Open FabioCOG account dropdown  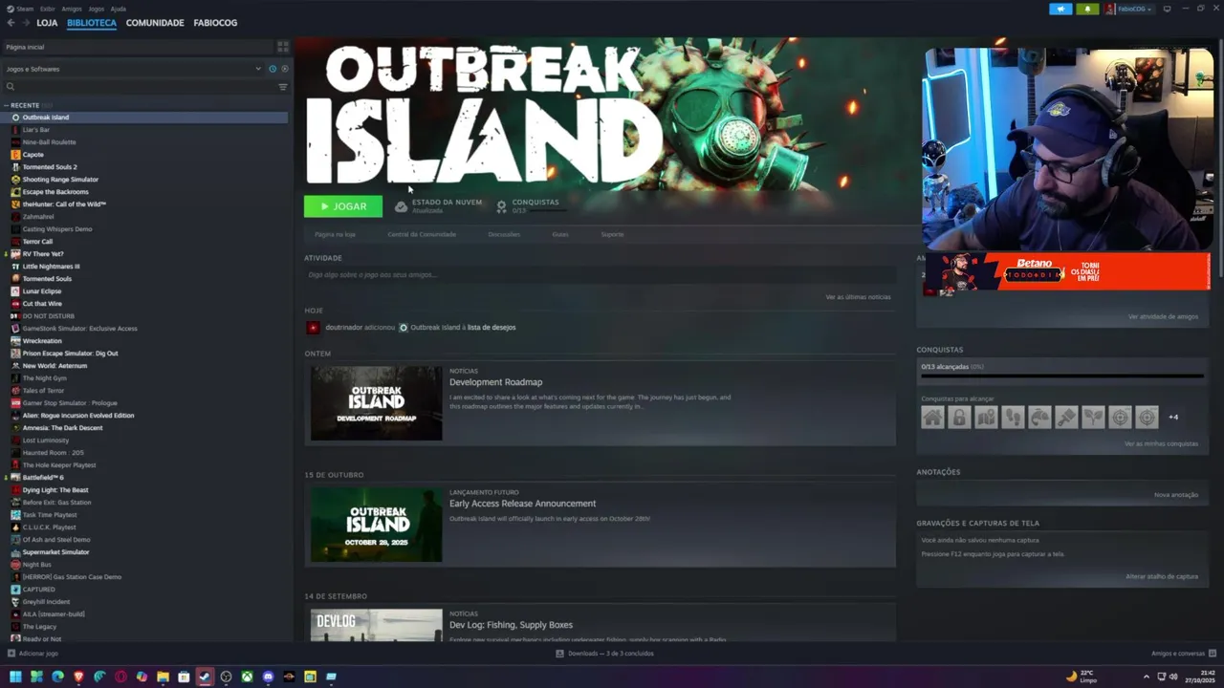[1129, 9]
